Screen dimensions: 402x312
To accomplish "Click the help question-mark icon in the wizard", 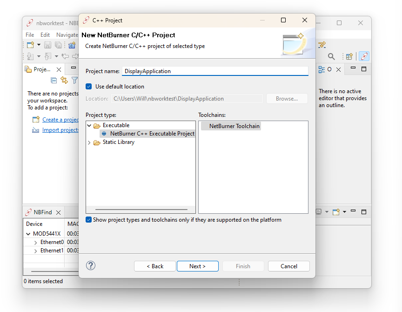I will (x=91, y=265).
